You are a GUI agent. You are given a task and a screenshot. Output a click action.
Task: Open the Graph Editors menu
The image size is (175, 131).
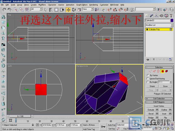[82, 5]
